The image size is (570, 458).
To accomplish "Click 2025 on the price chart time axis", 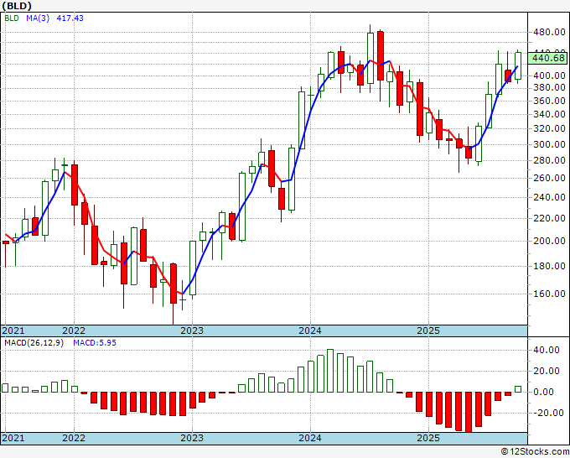I will [428, 330].
